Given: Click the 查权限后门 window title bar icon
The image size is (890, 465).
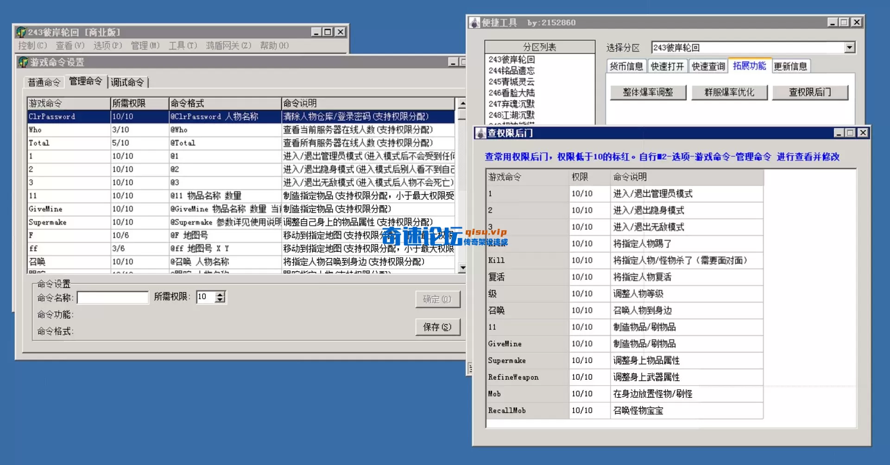Looking at the screenshot, I should click(x=480, y=132).
